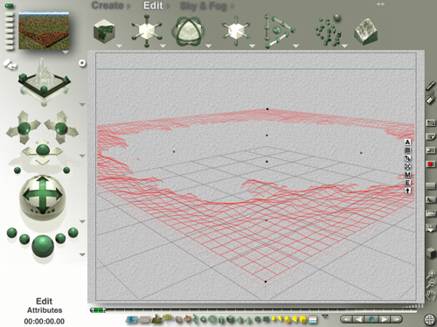Open the Edit Terrain mountain icon

point(366,31)
